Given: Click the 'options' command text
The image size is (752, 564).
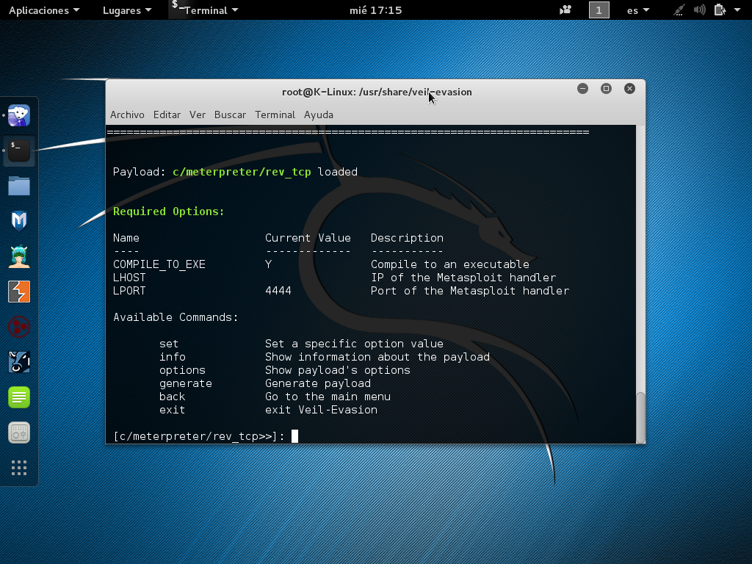Looking at the screenshot, I should click(182, 370).
